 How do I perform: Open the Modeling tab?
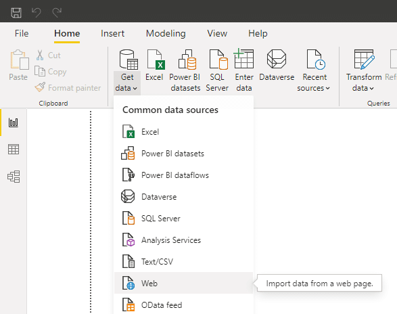pyautogui.click(x=166, y=33)
